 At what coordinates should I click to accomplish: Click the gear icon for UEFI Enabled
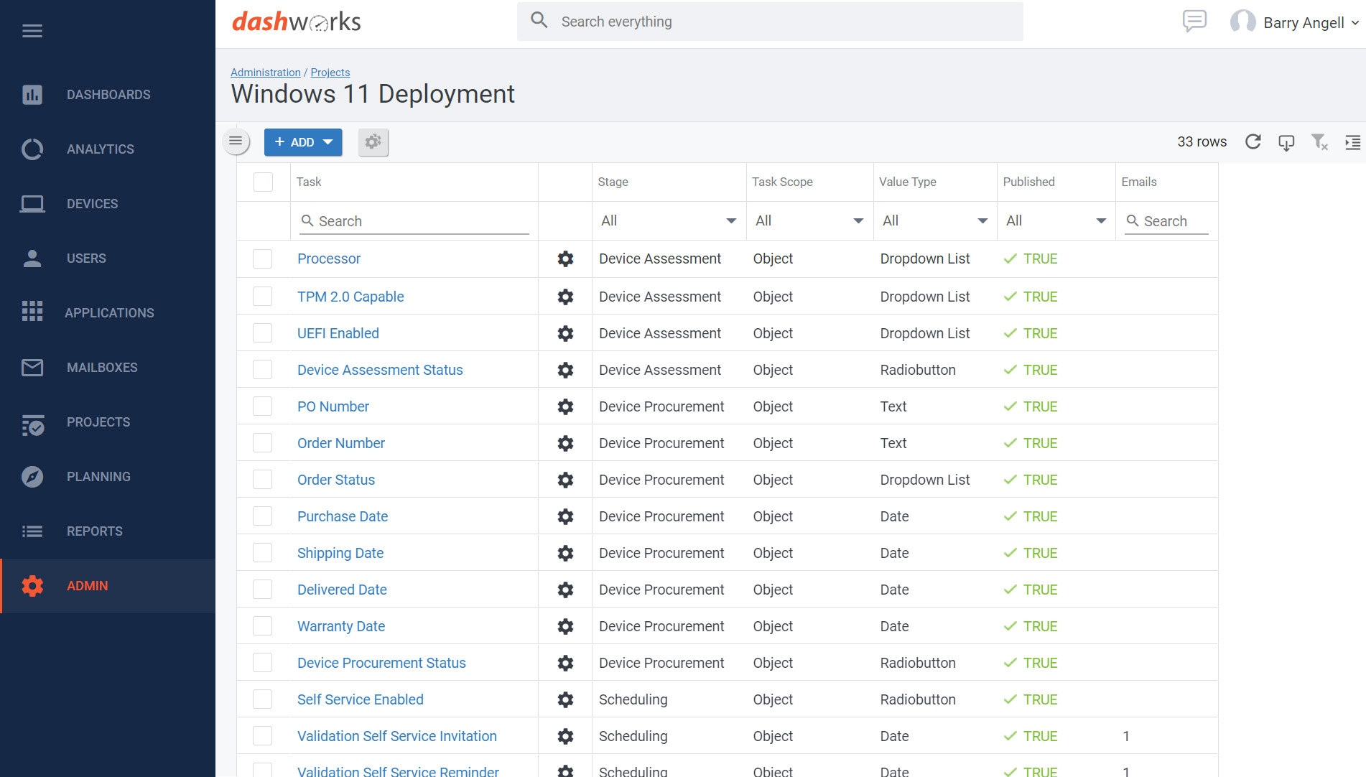coord(566,333)
